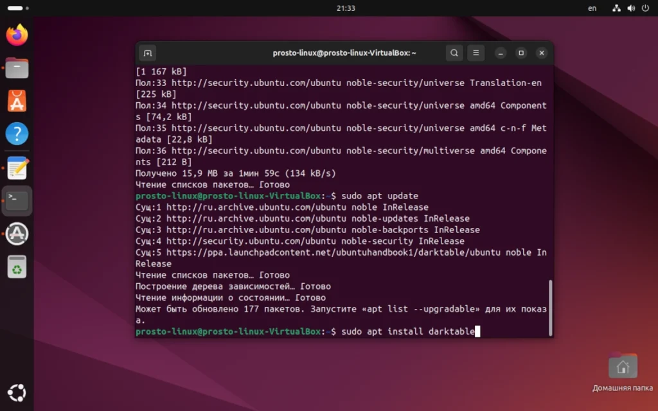
Task: Launch Ubuntu App Center from the dock
Action: pyautogui.click(x=17, y=101)
